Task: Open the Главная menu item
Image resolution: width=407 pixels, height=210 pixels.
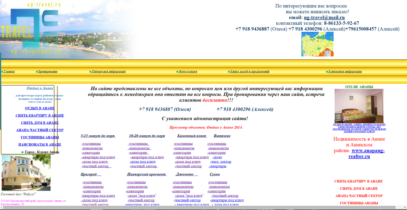Action: tap(9, 71)
